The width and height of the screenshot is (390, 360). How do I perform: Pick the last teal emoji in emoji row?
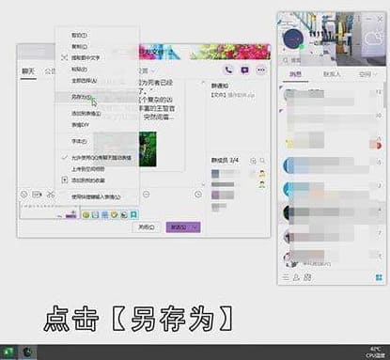click(133, 215)
